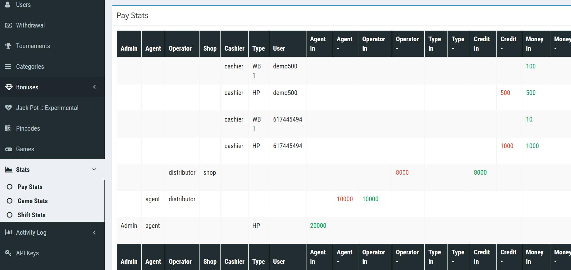This screenshot has height=270, width=571.
Task: Collapse the Stats submenu chevron
Action: [94, 169]
